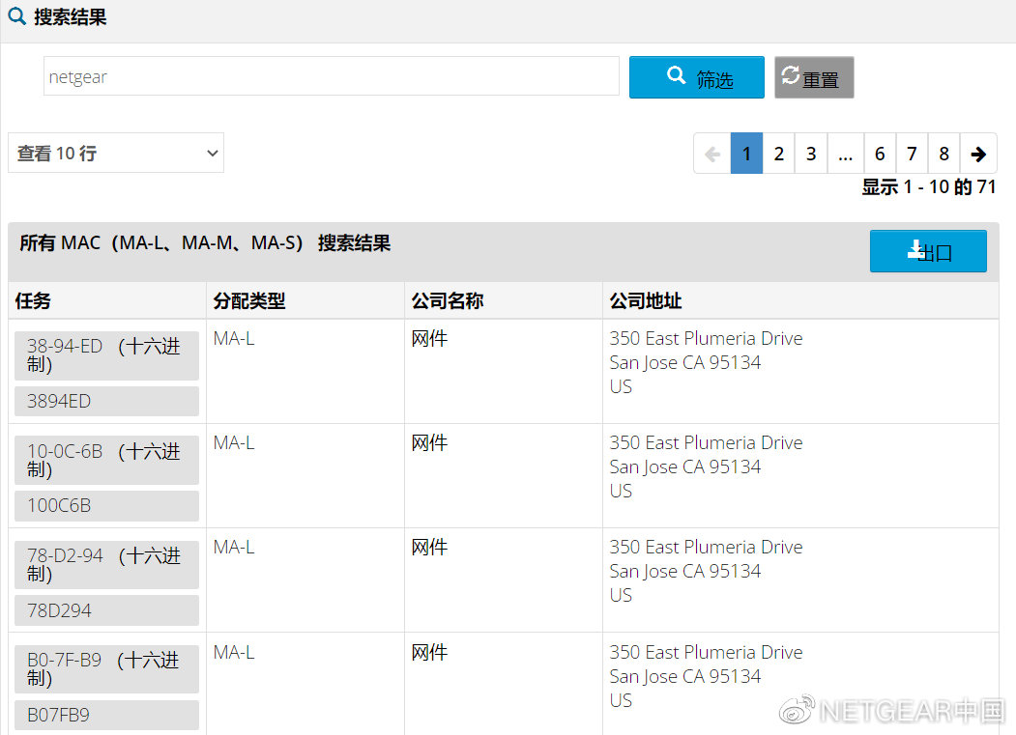
Task: Click into the netgear search field
Action: click(331, 76)
